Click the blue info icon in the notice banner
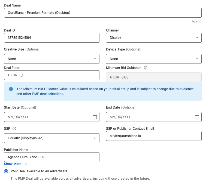206x184 pixels. pos(11,89)
